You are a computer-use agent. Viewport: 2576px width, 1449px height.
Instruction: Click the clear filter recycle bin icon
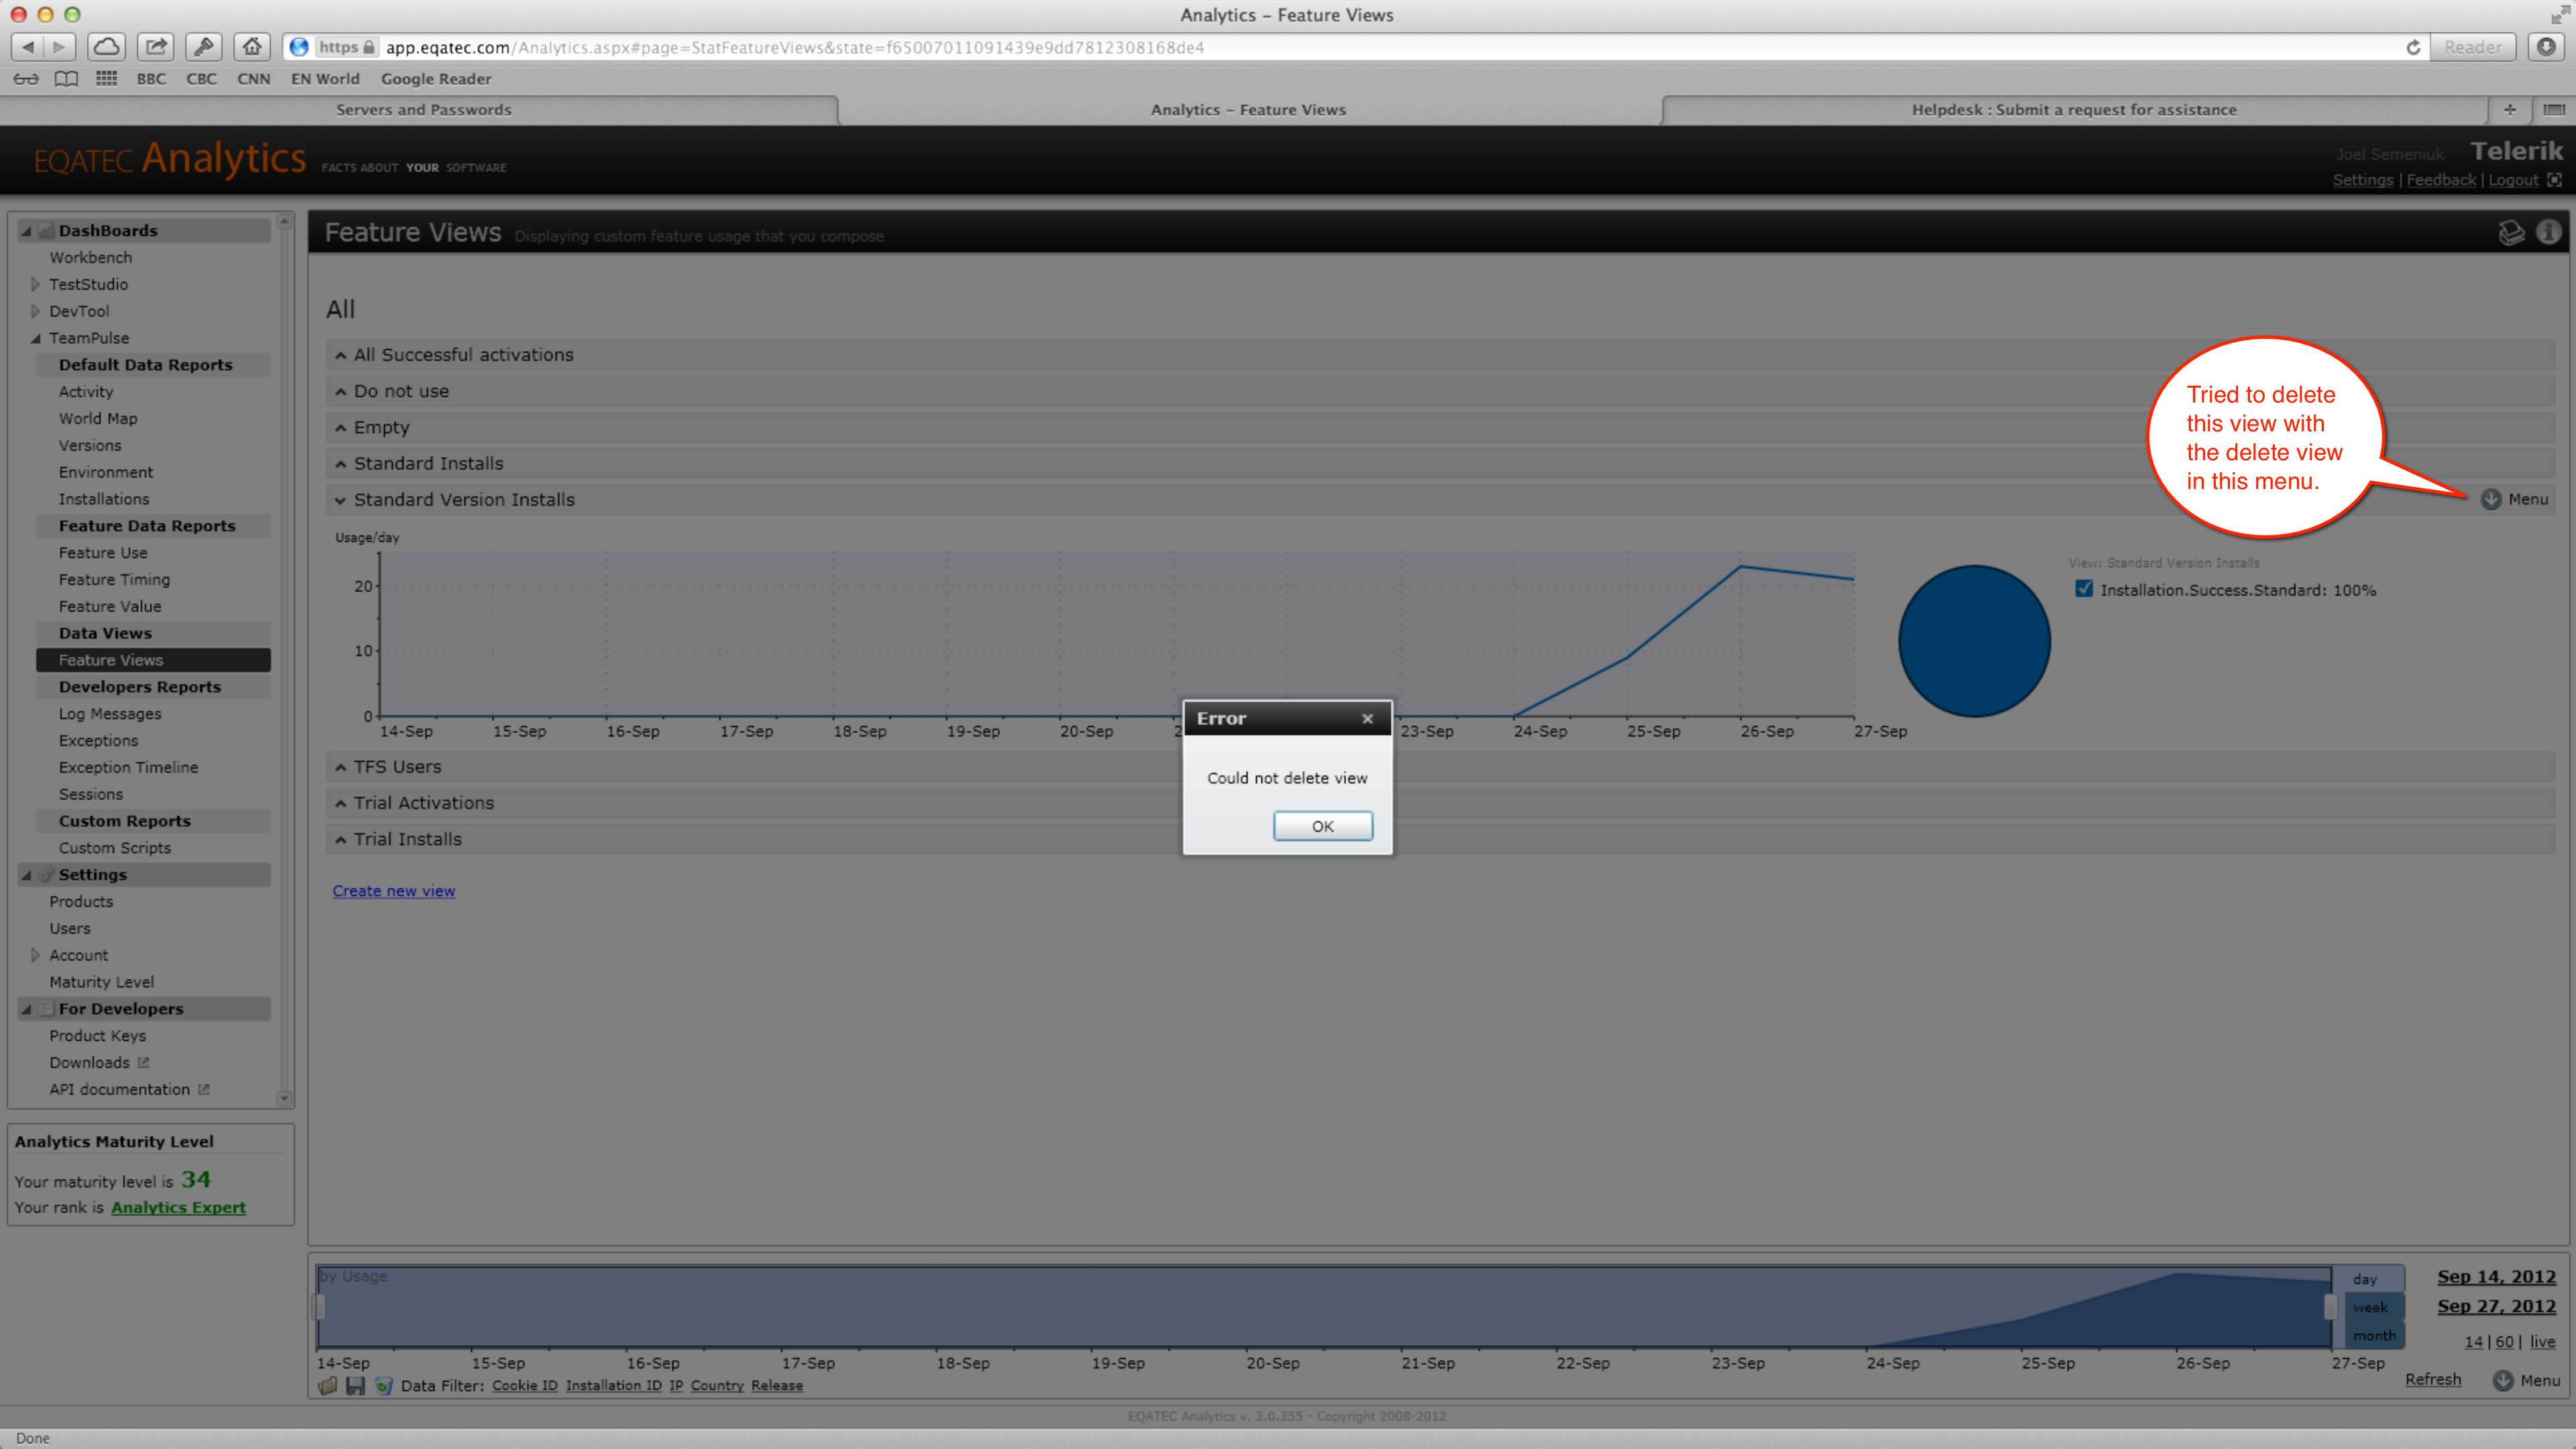[x=383, y=1386]
